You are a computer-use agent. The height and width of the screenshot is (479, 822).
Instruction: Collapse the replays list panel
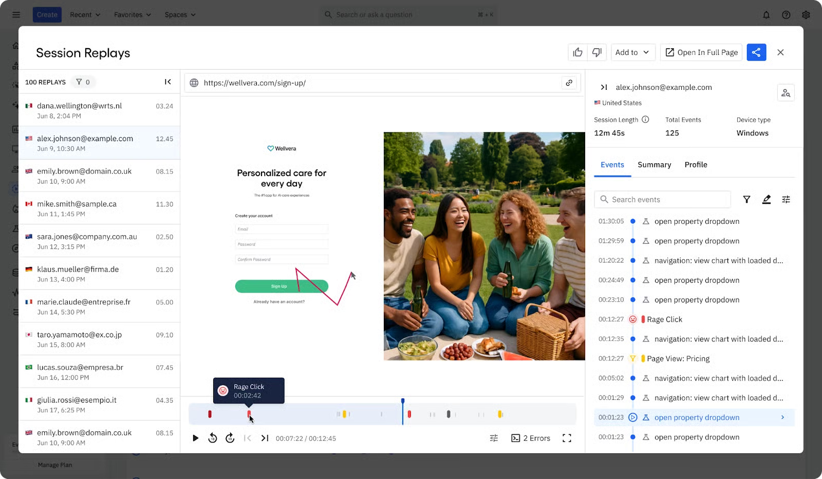click(167, 82)
